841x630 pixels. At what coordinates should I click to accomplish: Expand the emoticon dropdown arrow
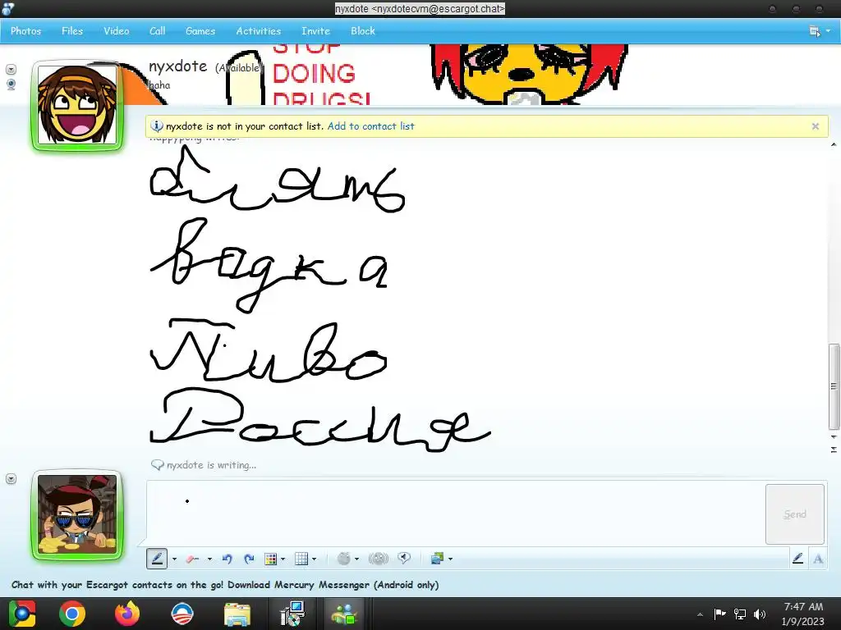click(356, 559)
